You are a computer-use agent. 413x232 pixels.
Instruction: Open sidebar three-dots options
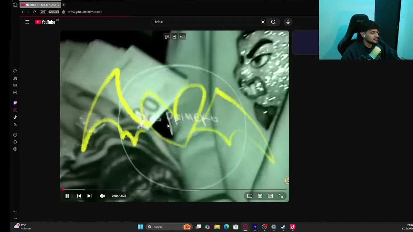(x=15, y=218)
